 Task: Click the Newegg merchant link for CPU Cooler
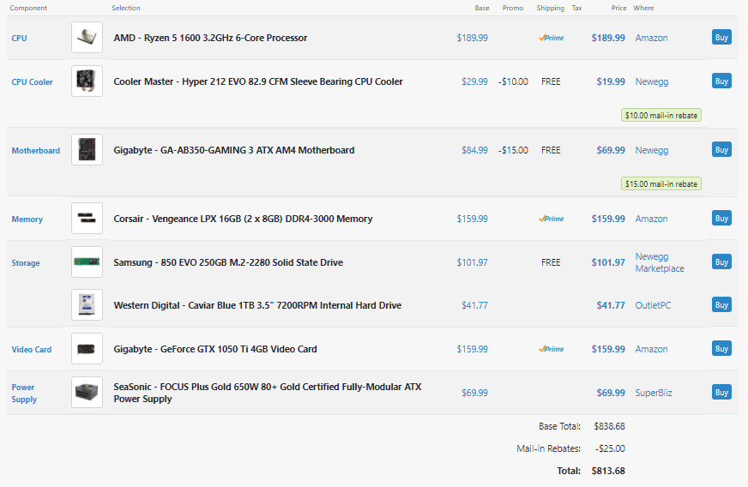(652, 82)
